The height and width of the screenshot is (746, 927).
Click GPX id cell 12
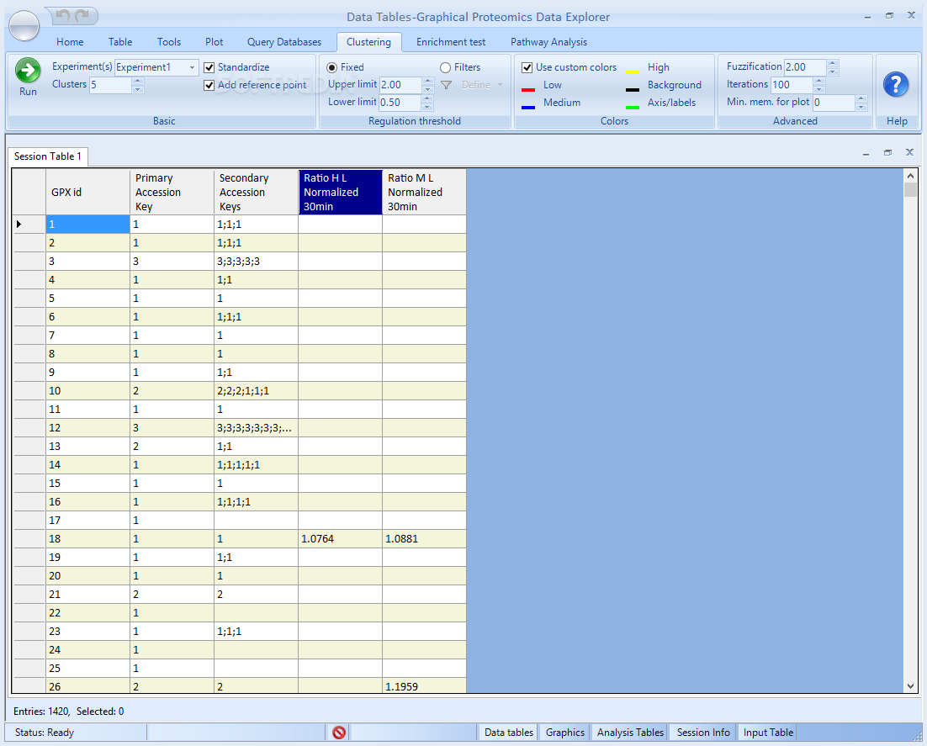point(87,428)
